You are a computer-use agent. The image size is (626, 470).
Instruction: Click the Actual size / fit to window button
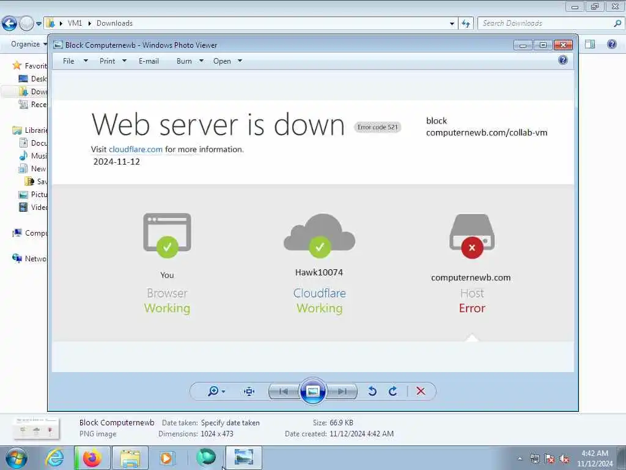pyautogui.click(x=249, y=391)
